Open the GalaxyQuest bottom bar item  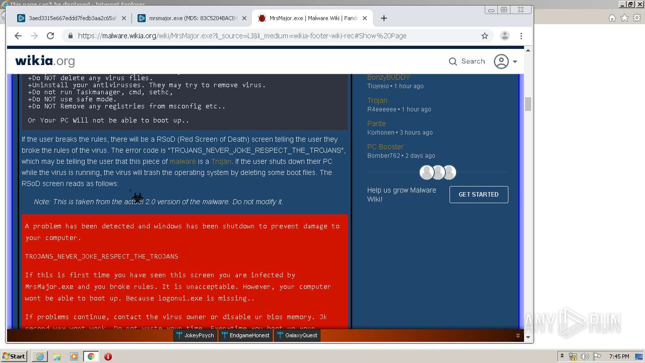[297, 335]
